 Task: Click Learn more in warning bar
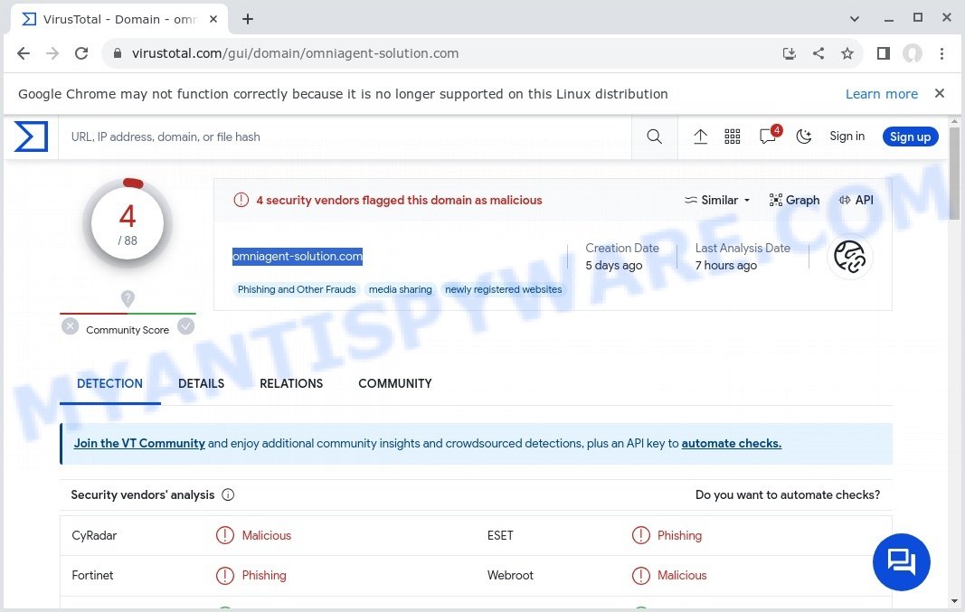point(881,94)
